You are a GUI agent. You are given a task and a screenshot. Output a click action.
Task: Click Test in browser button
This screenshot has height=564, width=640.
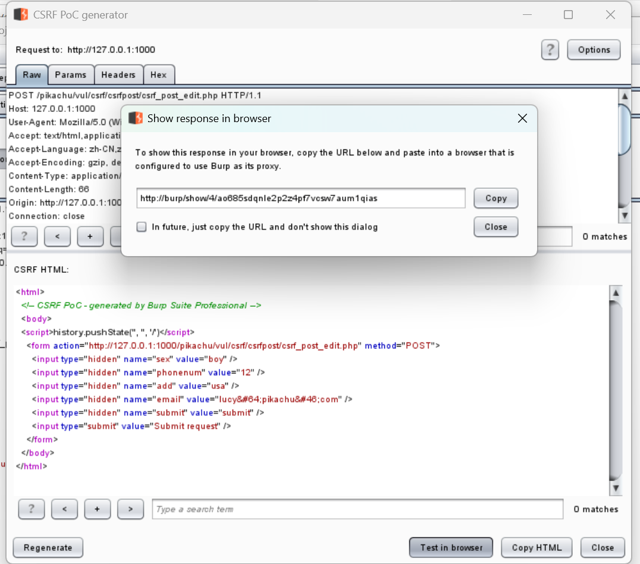tap(451, 548)
